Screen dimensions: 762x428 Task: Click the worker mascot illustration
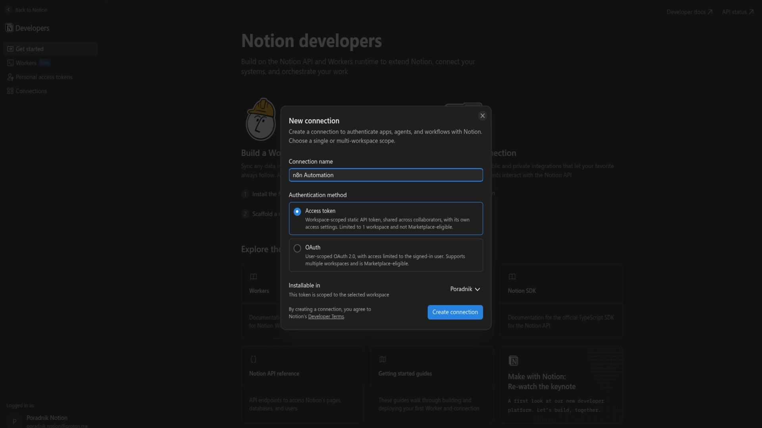[x=261, y=119]
